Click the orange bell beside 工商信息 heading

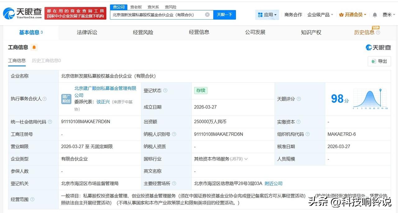pyautogui.click(x=34, y=47)
